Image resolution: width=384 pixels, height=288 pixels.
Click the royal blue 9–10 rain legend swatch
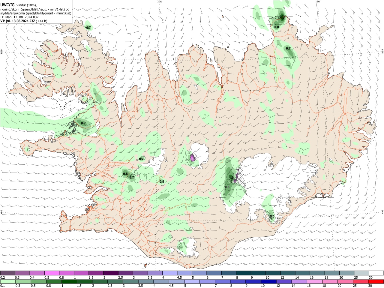coord(253,281)
